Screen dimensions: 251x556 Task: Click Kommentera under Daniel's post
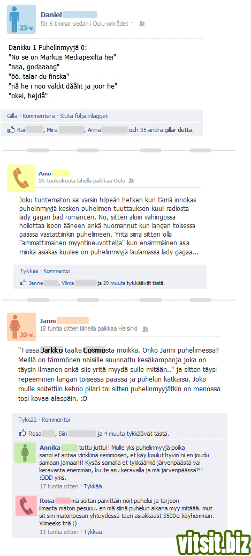(39, 116)
